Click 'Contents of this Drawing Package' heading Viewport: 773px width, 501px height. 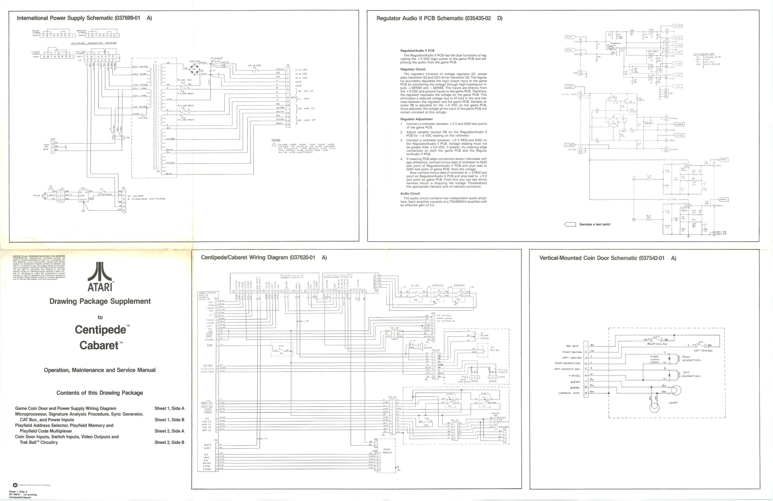(x=100, y=393)
